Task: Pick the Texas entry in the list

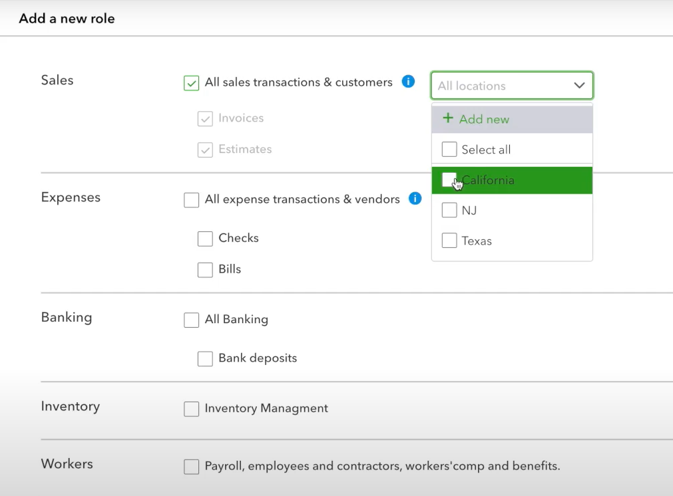Action: click(512, 241)
